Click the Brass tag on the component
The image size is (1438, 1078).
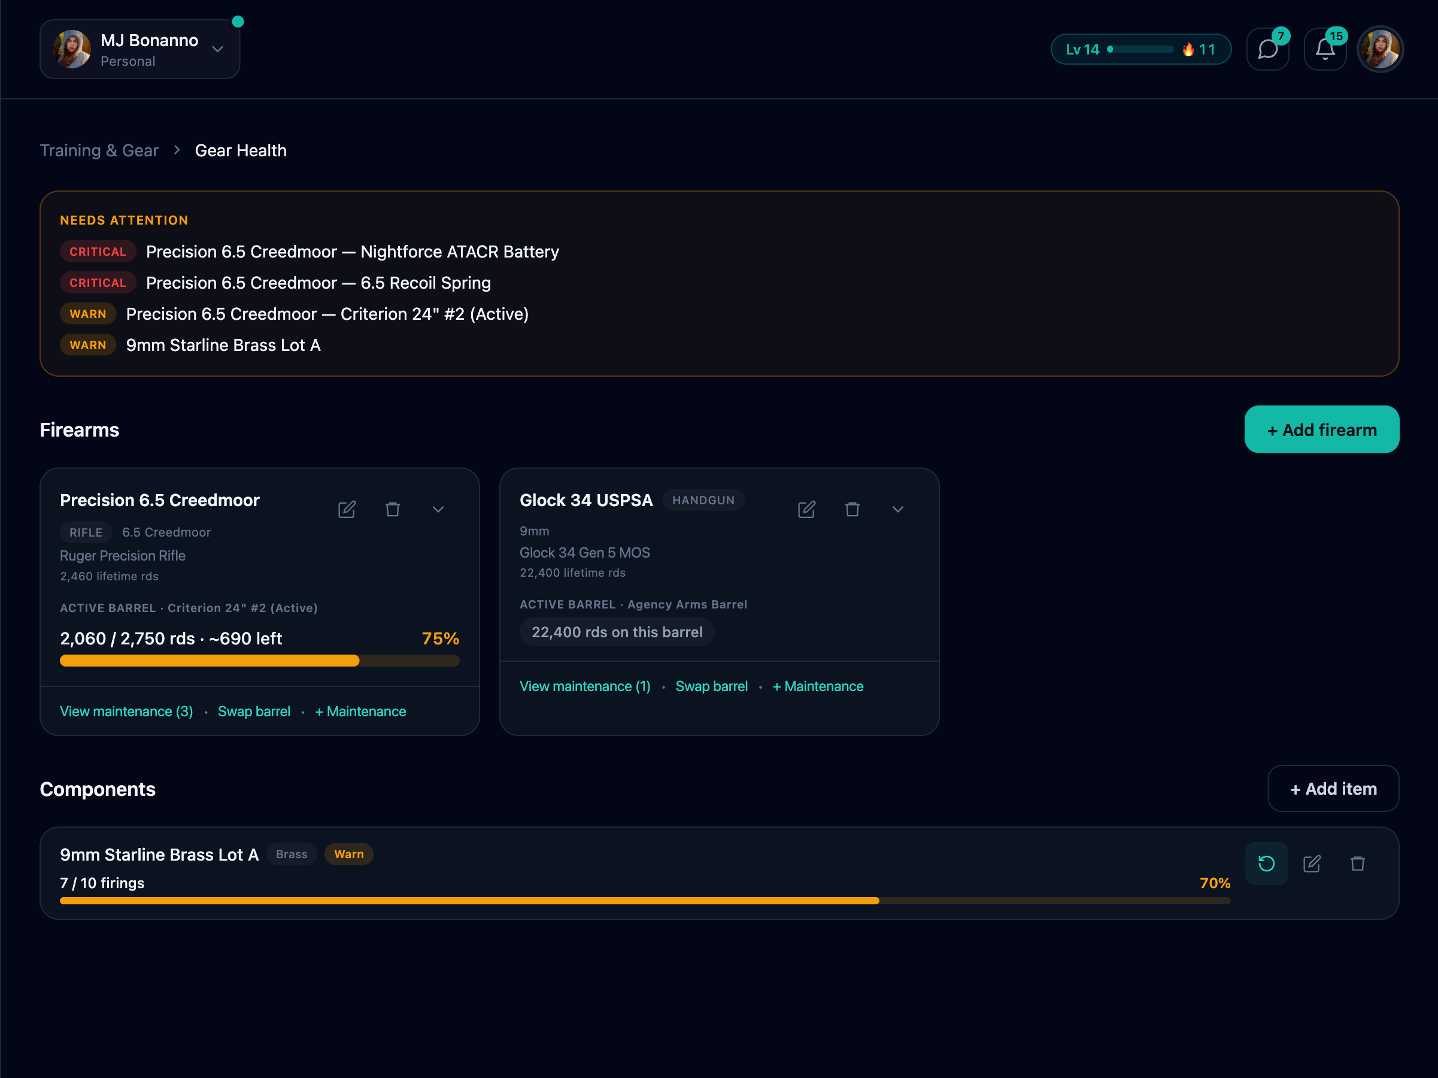pyautogui.click(x=292, y=855)
